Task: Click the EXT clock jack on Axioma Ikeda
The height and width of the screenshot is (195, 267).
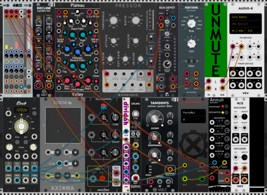Action: click(x=59, y=163)
